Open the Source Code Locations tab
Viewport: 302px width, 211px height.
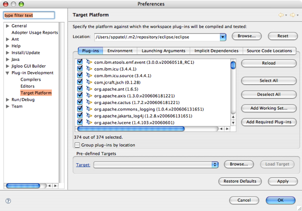point(269,51)
